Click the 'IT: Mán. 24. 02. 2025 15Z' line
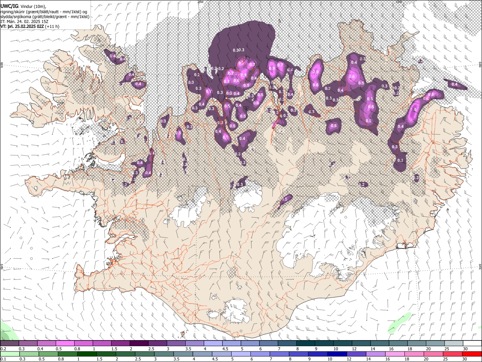 coord(24,21)
